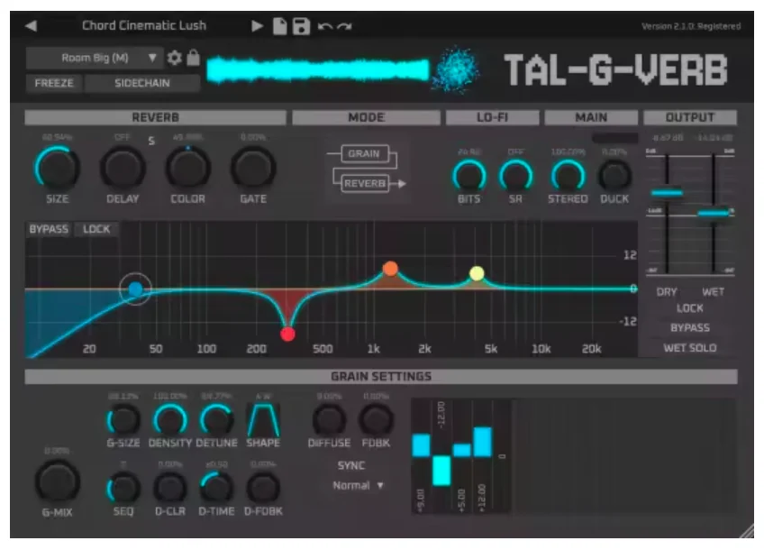
Task: Enable WET SOLO
Action: point(689,348)
